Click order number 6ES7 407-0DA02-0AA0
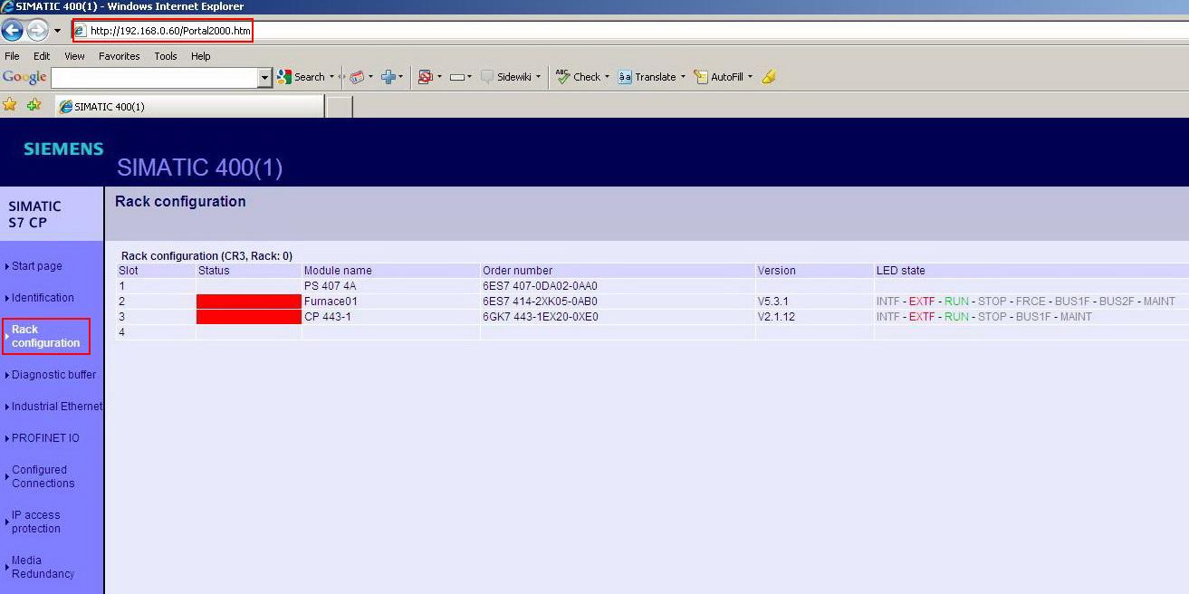The width and height of the screenshot is (1189, 594). 540,286
